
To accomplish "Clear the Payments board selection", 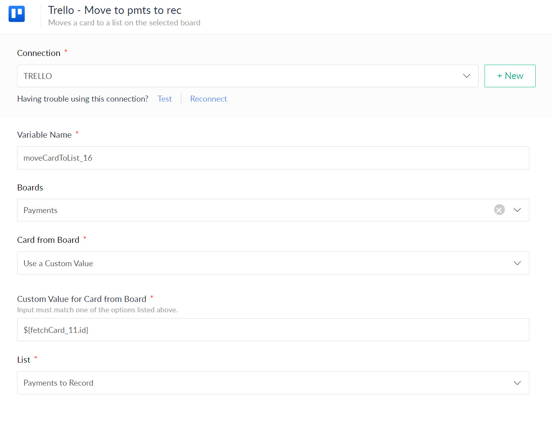I will (x=499, y=209).
